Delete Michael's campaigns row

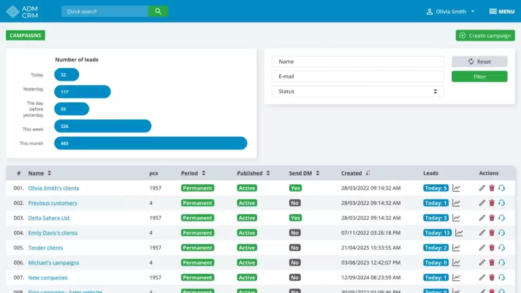pos(492,262)
